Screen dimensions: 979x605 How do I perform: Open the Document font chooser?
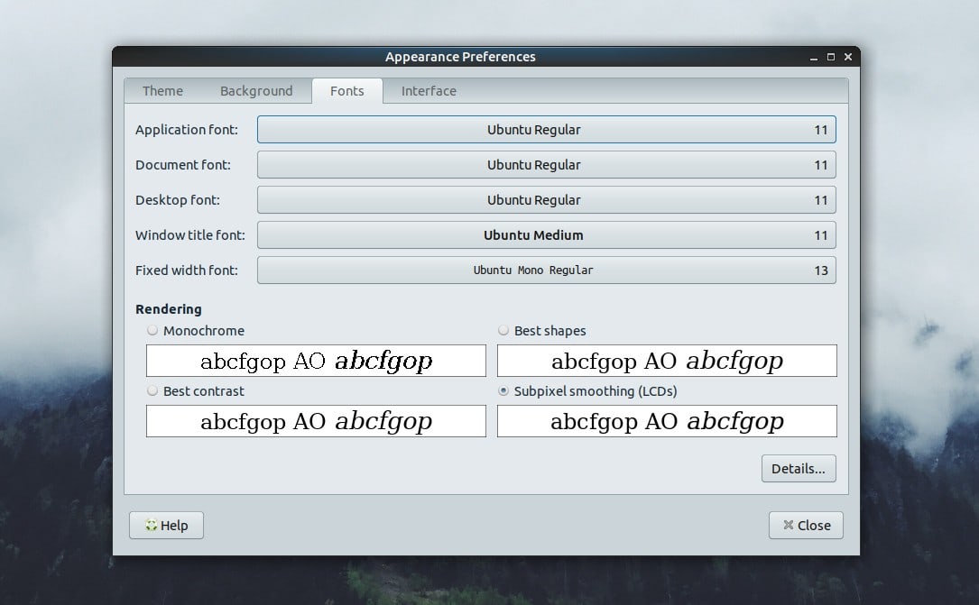(x=546, y=165)
